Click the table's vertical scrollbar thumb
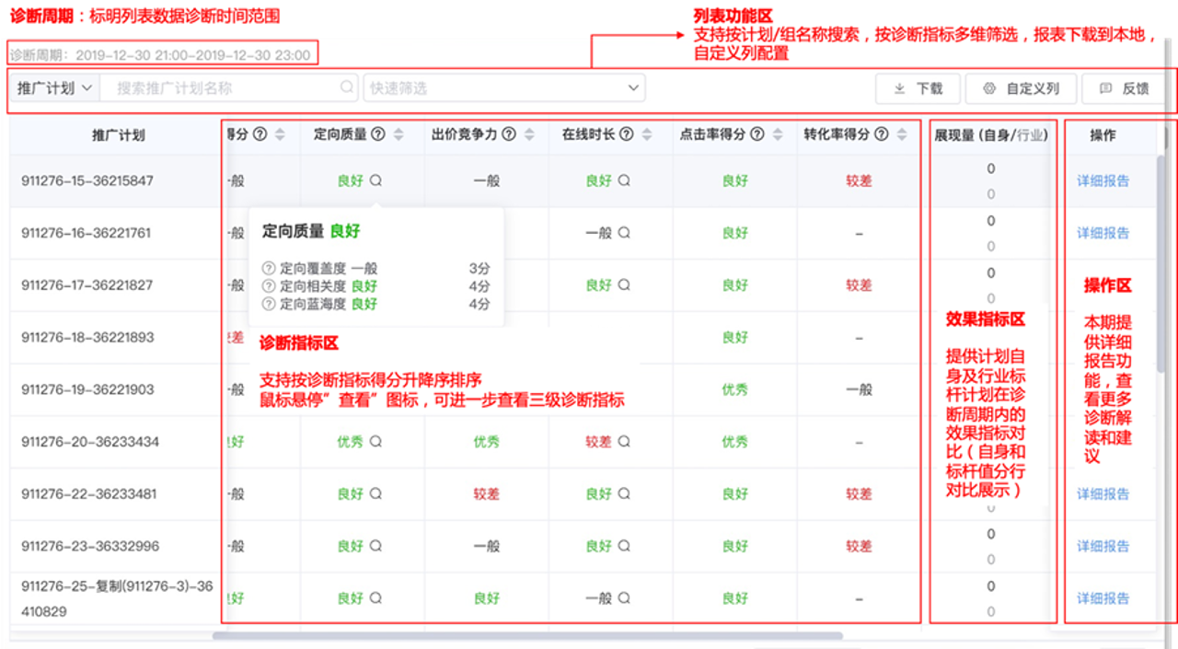 coord(1162,262)
